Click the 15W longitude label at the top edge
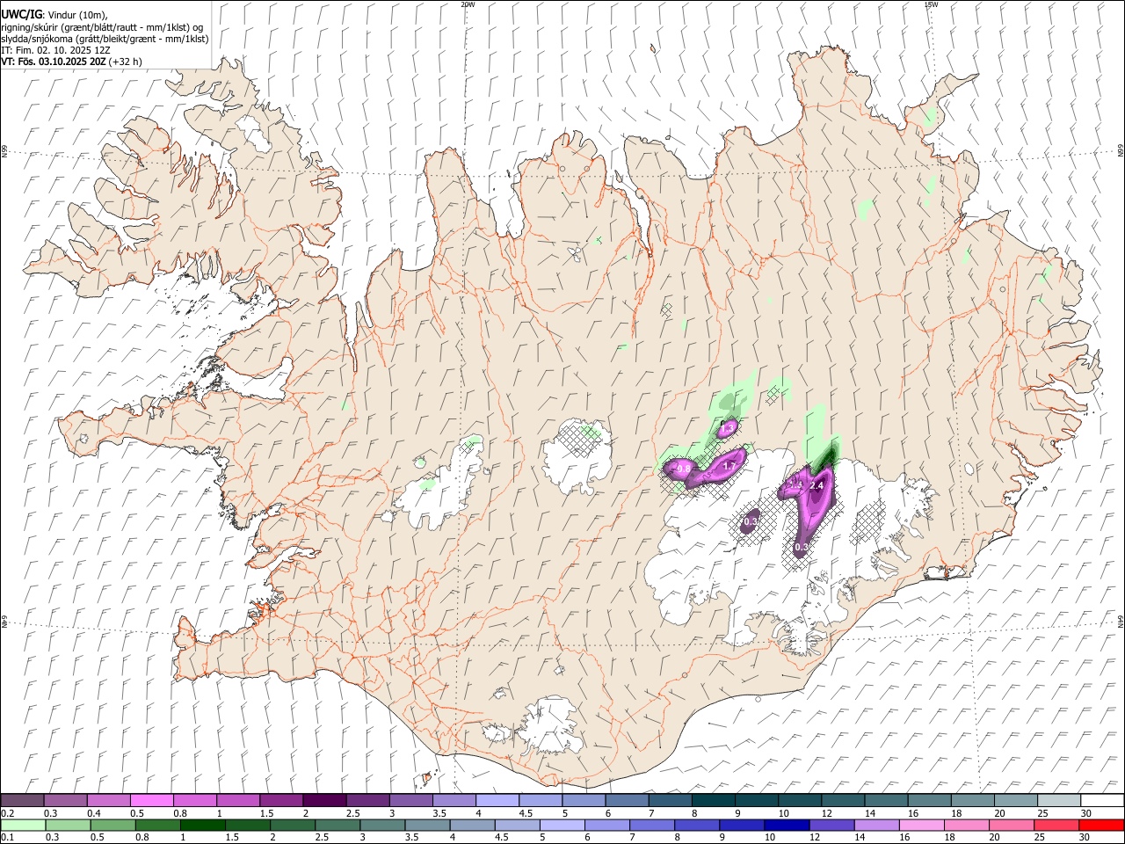 [931, 4]
